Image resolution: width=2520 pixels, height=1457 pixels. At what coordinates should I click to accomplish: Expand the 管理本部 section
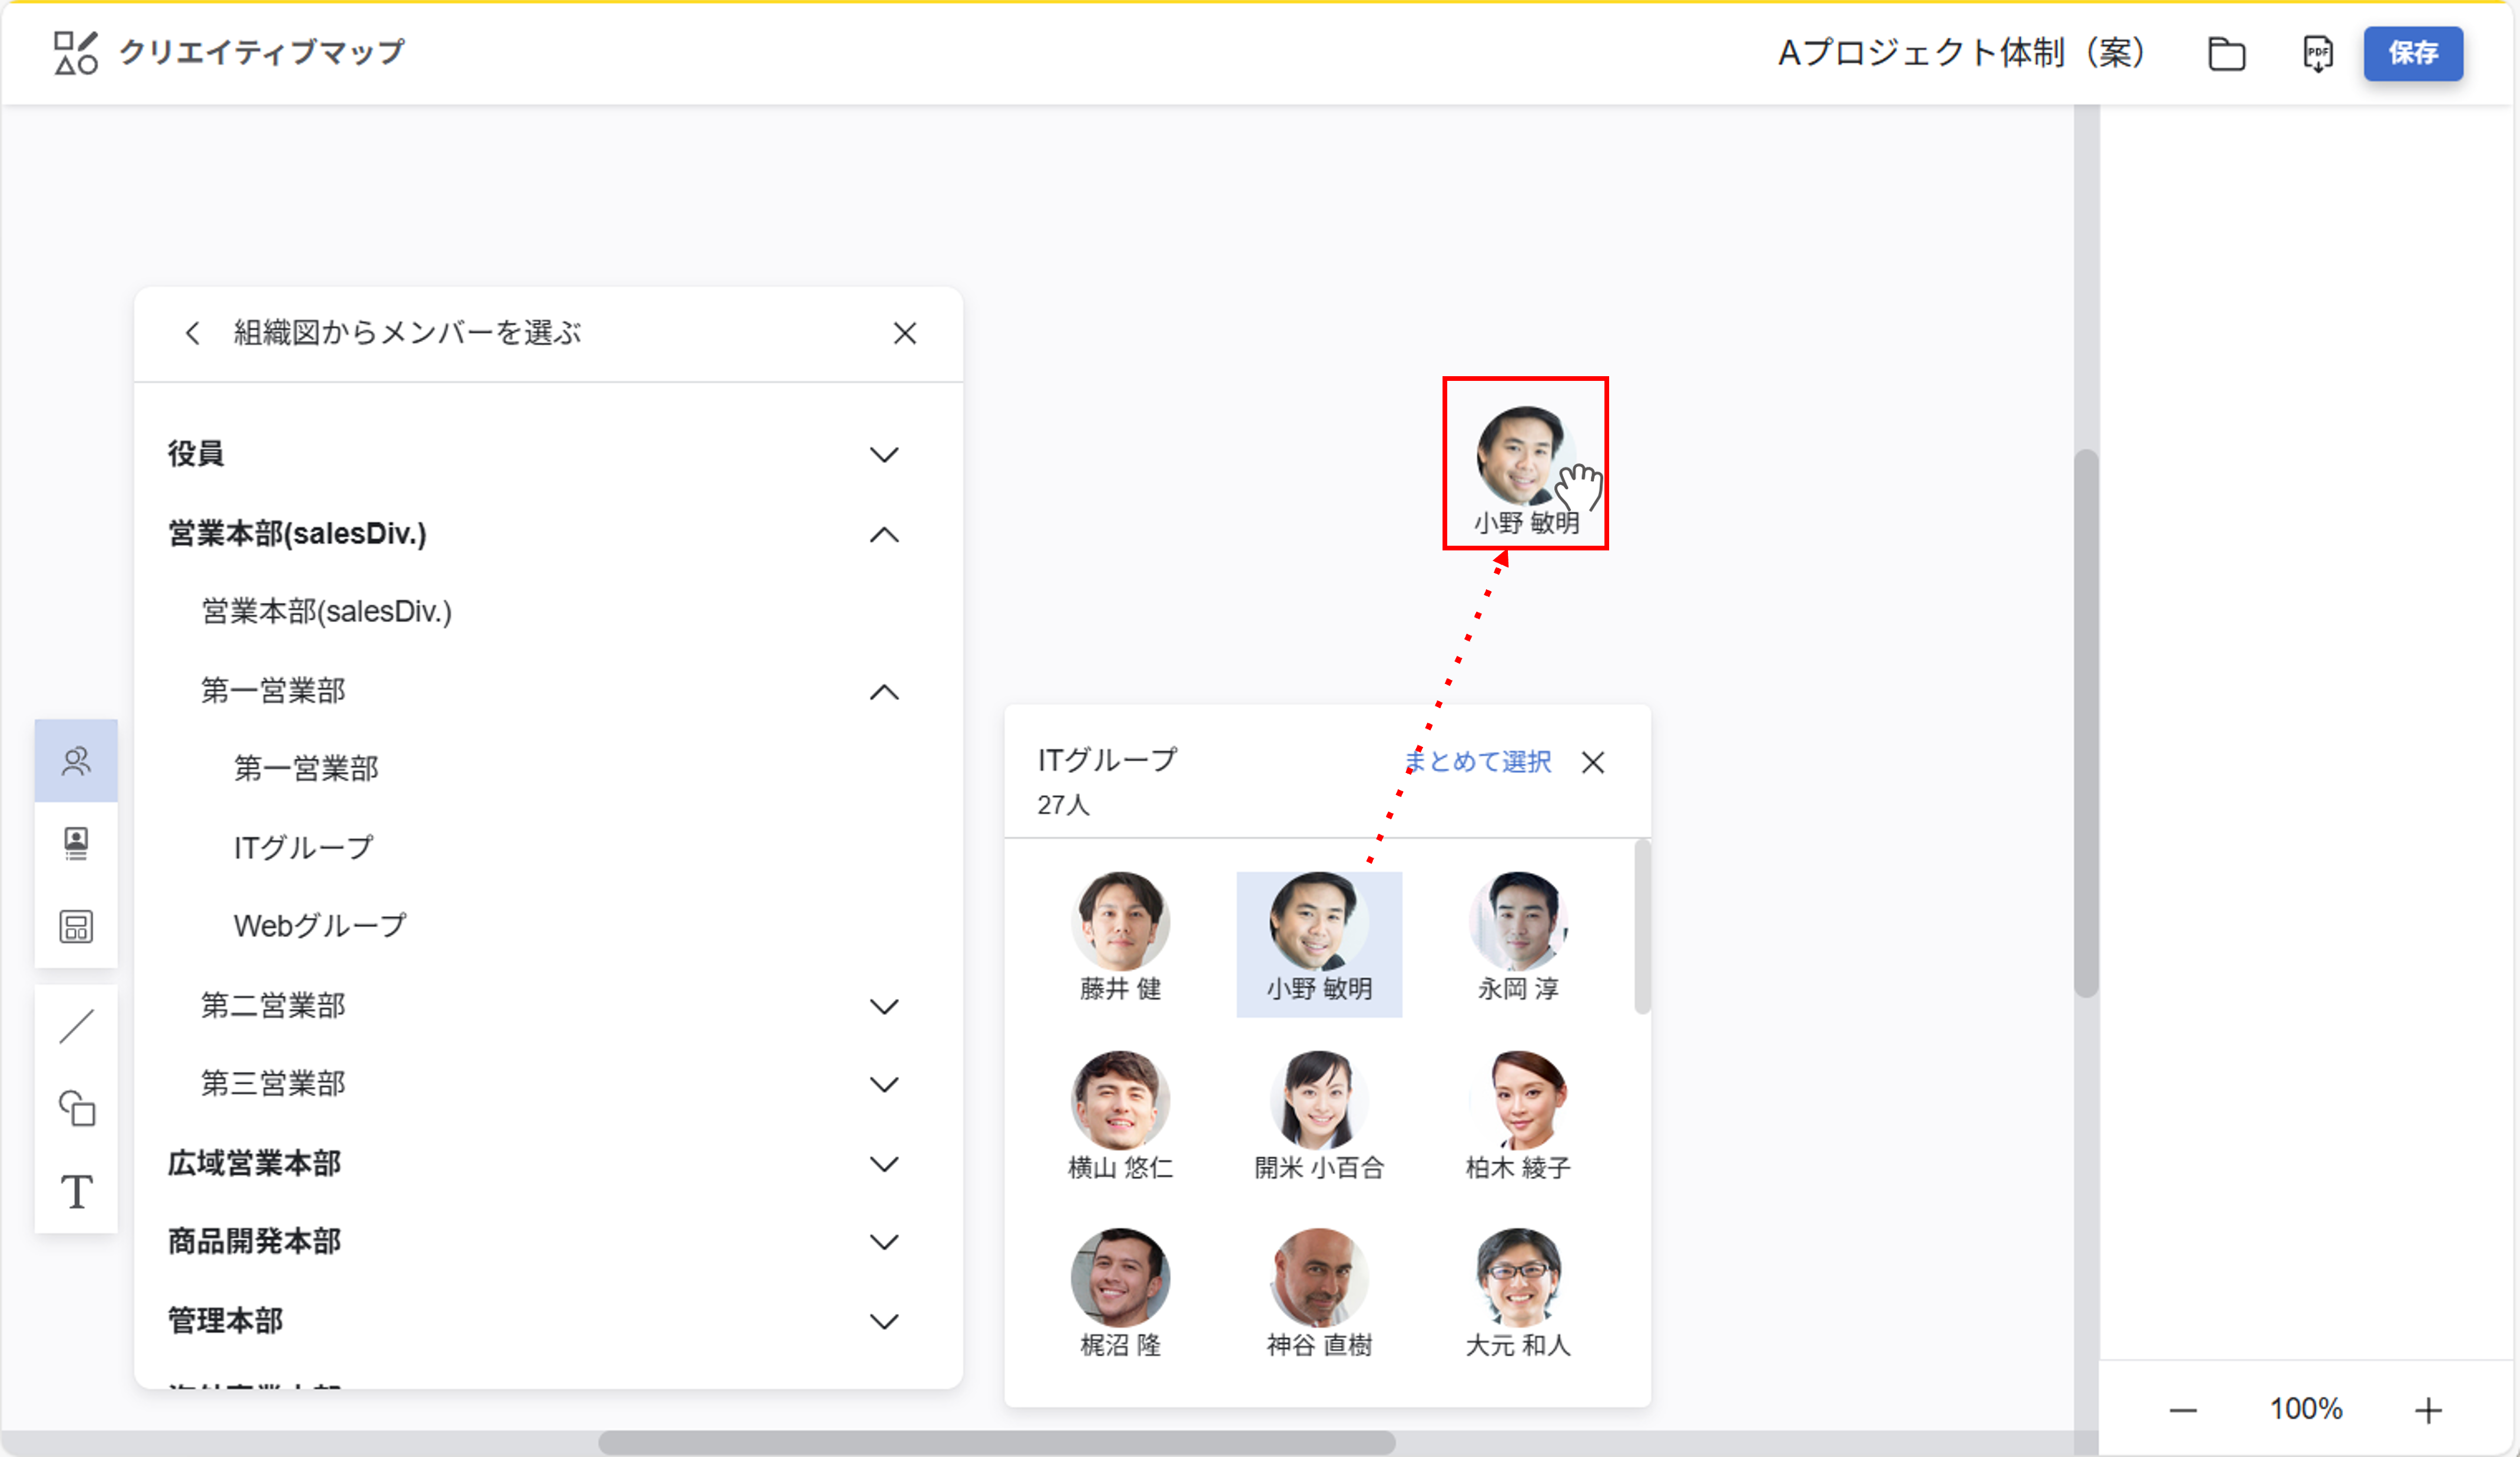tap(884, 1320)
